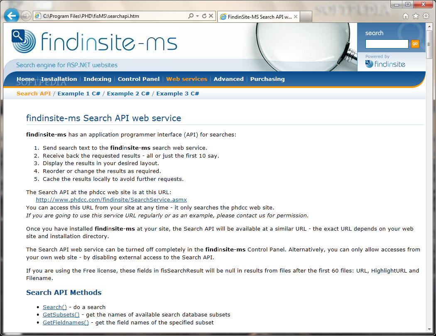Screen dimensions: 436x336
Task: Open the Example 1 C# submenu link
Action: (79, 94)
